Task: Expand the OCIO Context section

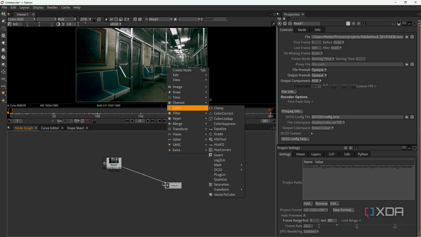Action: [312, 133]
